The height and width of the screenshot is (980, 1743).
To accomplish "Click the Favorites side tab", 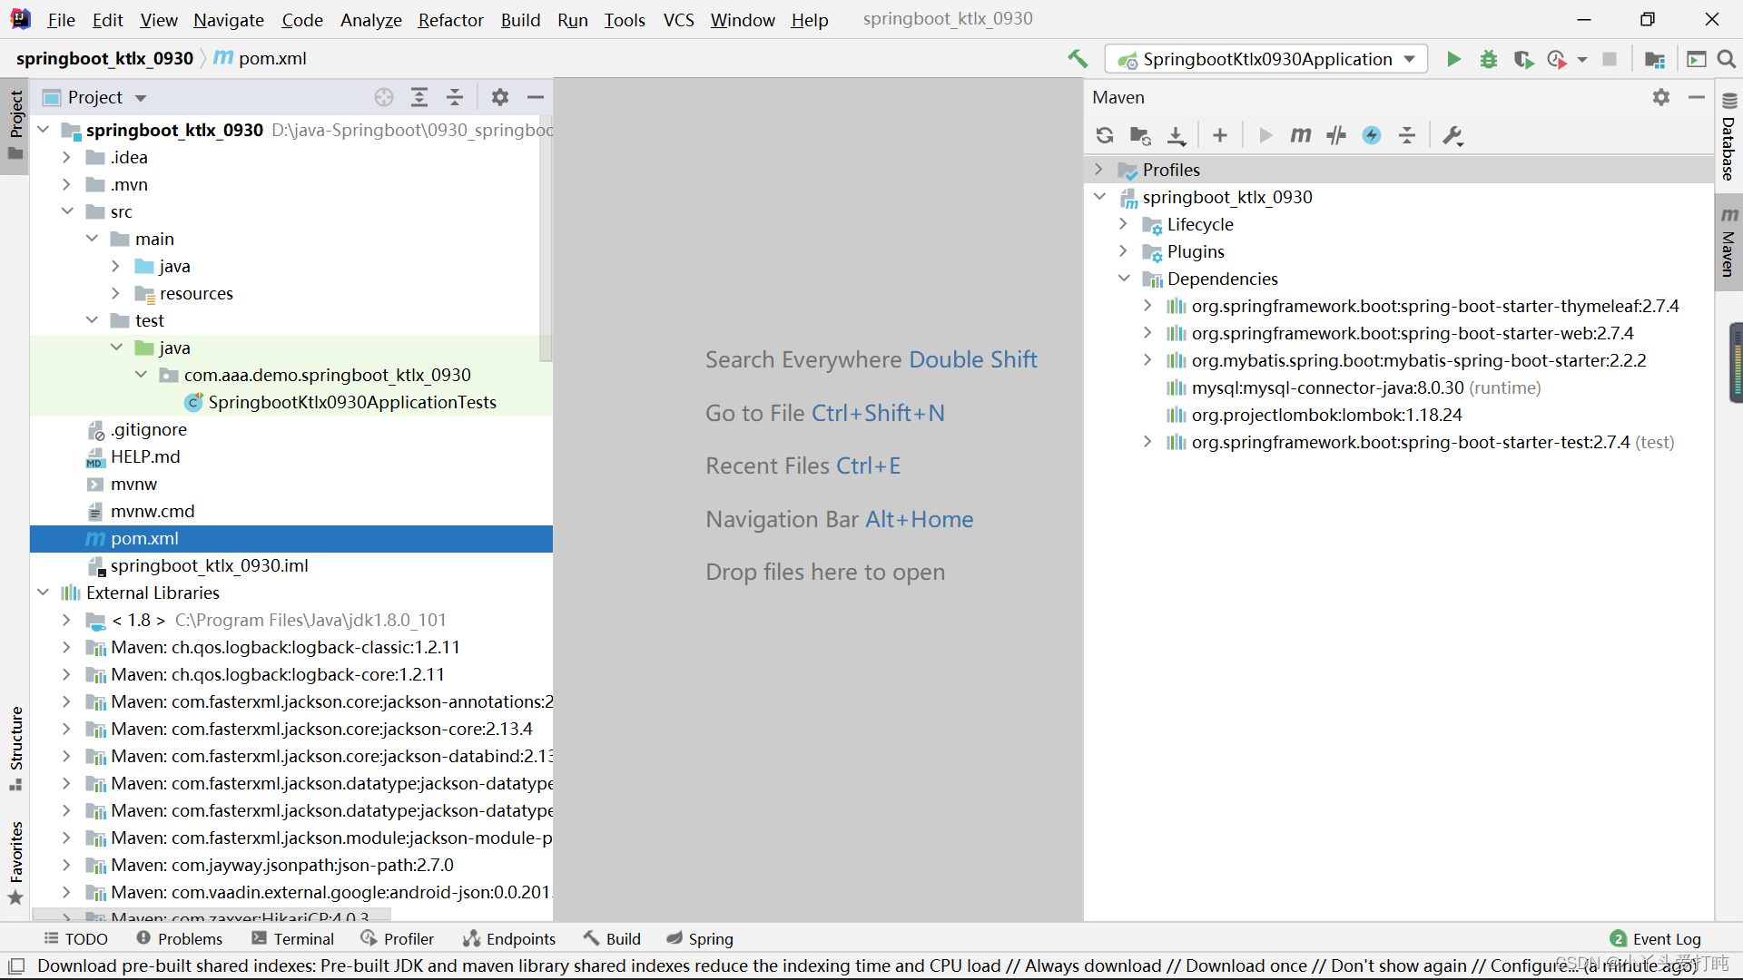I will pyautogui.click(x=15, y=862).
